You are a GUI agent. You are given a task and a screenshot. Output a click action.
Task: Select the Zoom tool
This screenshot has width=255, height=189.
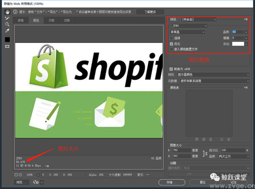[7, 24]
